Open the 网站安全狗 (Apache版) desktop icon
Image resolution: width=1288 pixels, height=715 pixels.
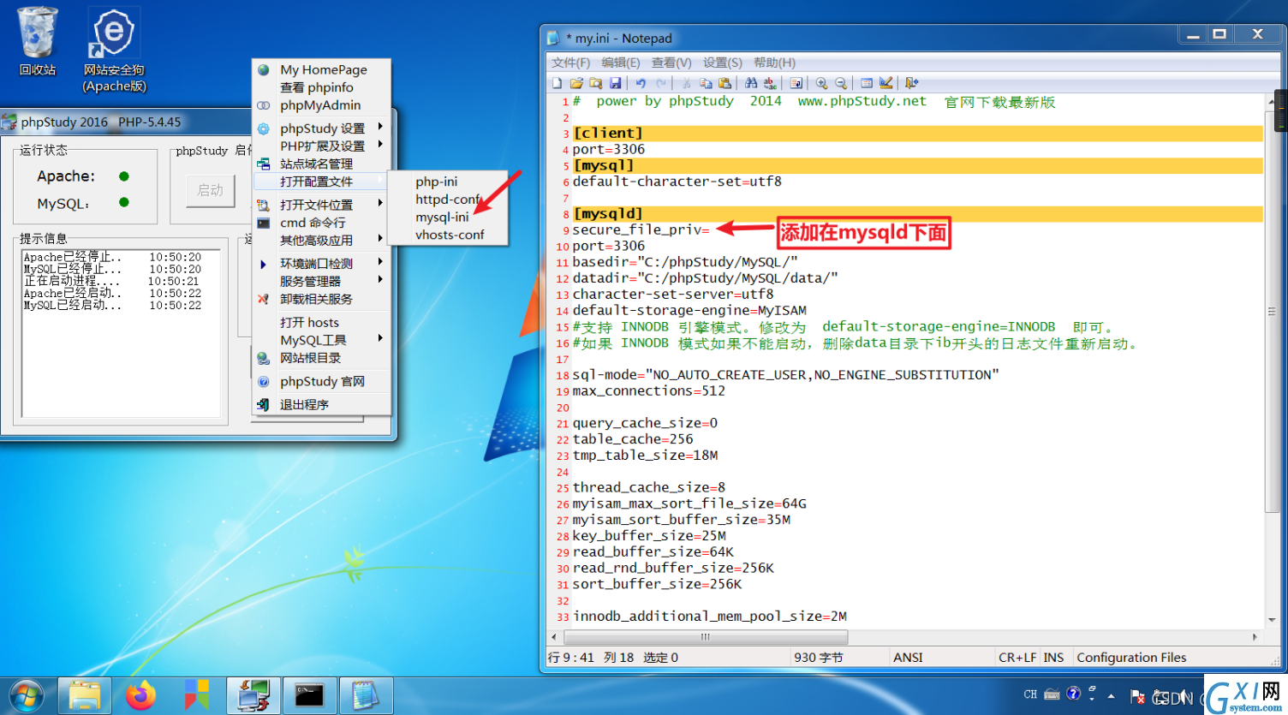click(114, 50)
